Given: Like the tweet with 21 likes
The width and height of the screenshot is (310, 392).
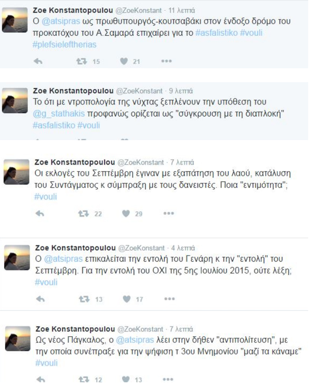Looking at the screenshot, I should click(x=124, y=61).
